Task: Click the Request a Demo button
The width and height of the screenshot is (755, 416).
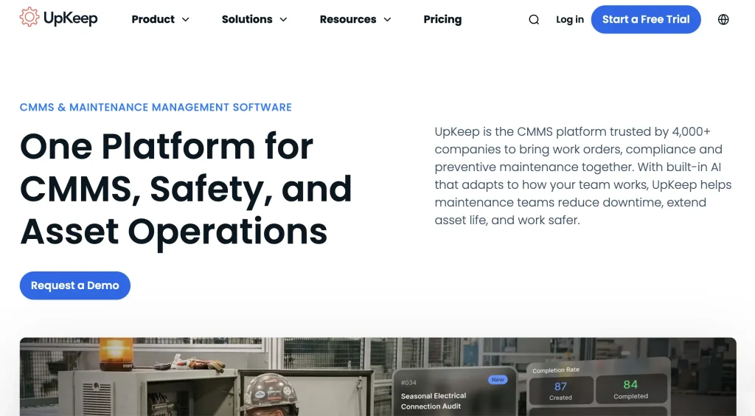Action: click(75, 285)
